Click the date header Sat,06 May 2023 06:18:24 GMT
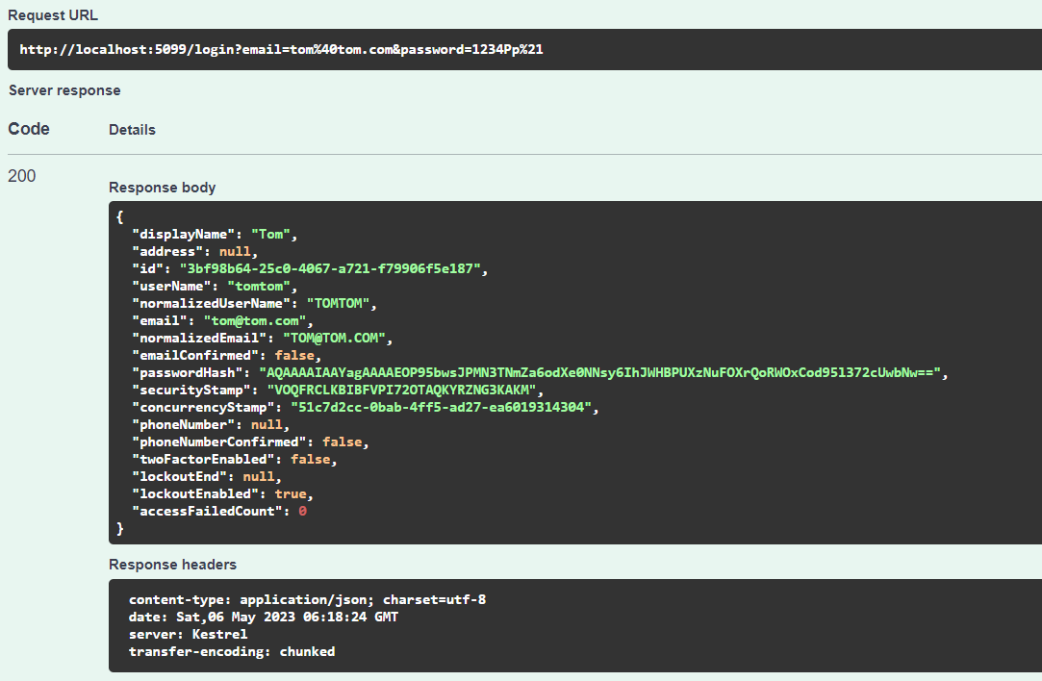The height and width of the screenshot is (681, 1042). pos(264,617)
